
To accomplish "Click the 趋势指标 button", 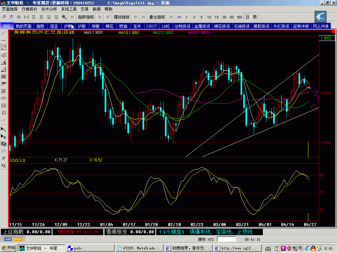I will tap(86, 17).
